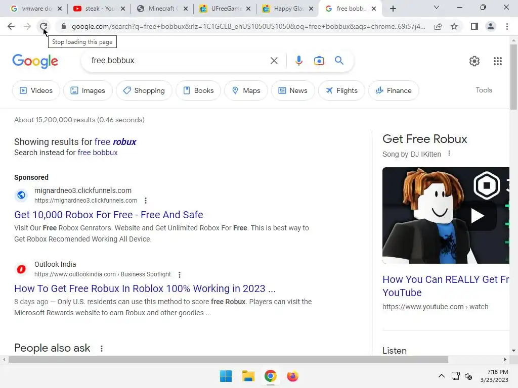Stop loading this page button
This screenshot has height=388, width=518.
[x=44, y=26]
